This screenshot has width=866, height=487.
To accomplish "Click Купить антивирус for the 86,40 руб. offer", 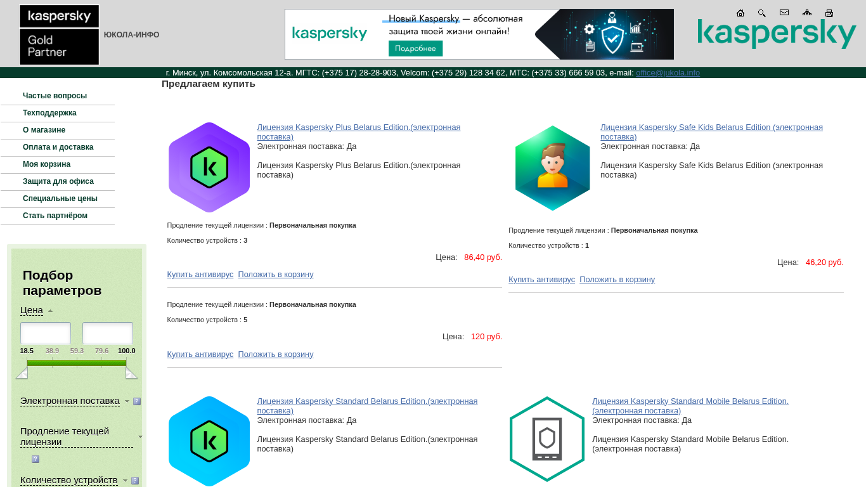I will (200, 275).
